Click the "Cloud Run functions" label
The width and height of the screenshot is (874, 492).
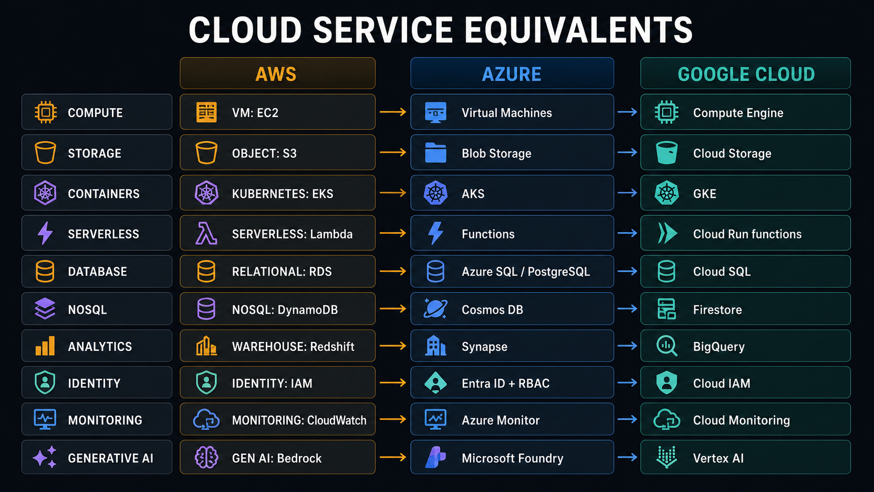(x=747, y=234)
